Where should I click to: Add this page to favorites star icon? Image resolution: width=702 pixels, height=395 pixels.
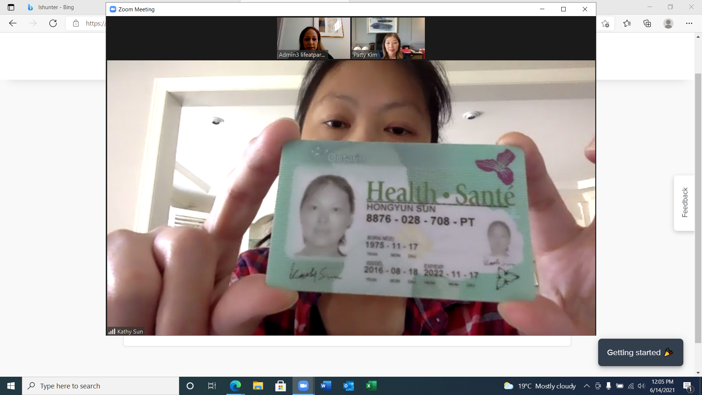point(605,23)
